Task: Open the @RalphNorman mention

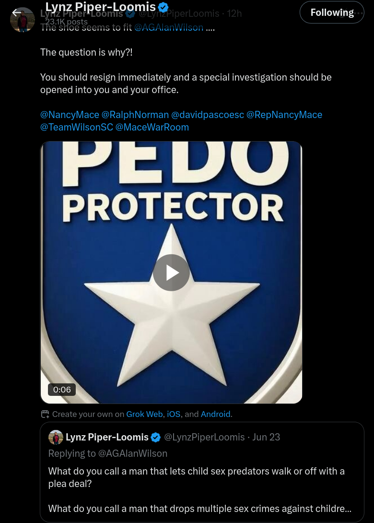Action: [135, 115]
